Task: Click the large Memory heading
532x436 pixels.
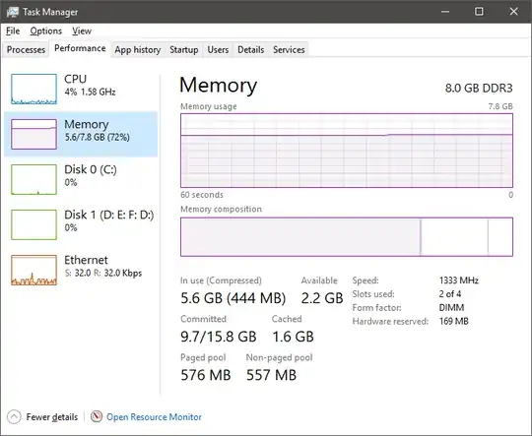Action: coord(218,85)
